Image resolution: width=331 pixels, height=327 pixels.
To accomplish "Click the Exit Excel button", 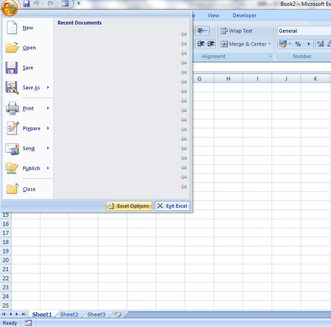I will coord(173,206).
